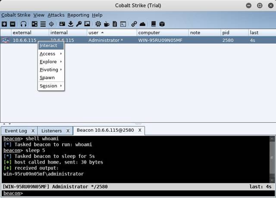This screenshot has height=198, width=276.
Task: Expand the Pivoting submenu
Action: click(51, 70)
